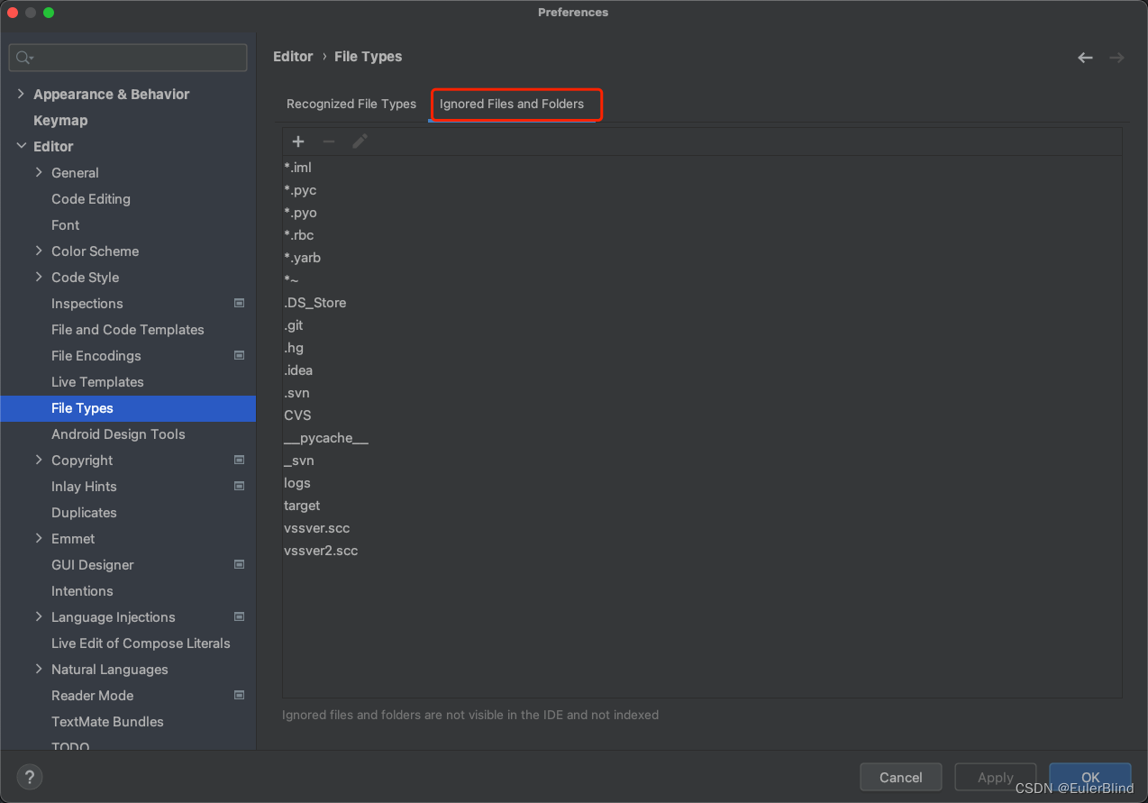This screenshot has height=803, width=1148.
Task: Click the icon next to File Encodings
Action: pos(240,355)
